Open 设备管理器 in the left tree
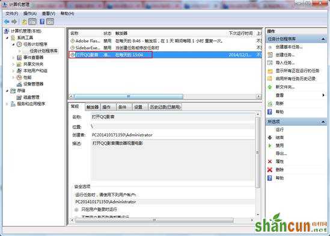Image resolution: width=330 pixels, height=236 pixels. [33, 84]
